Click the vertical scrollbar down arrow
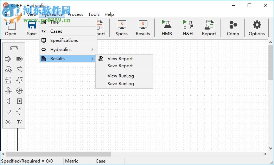274x165 pixels. [x=270, y=148]
